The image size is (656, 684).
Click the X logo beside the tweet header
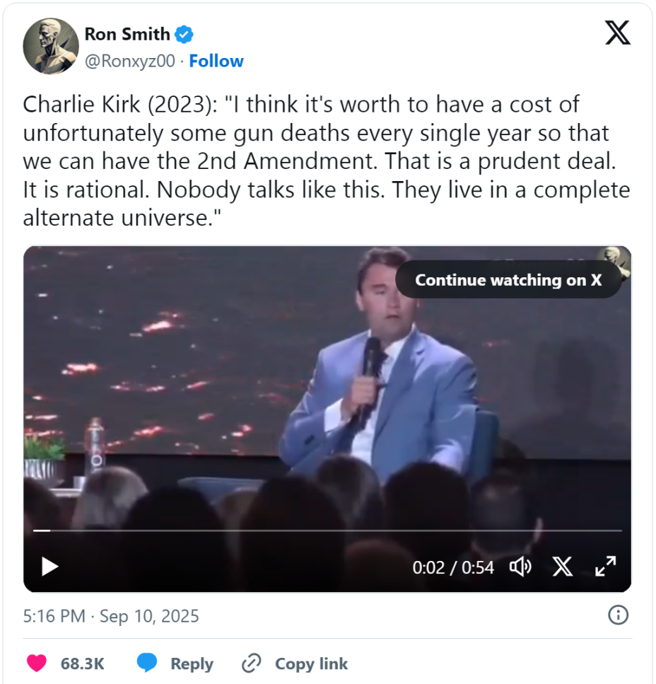point(618,33)
